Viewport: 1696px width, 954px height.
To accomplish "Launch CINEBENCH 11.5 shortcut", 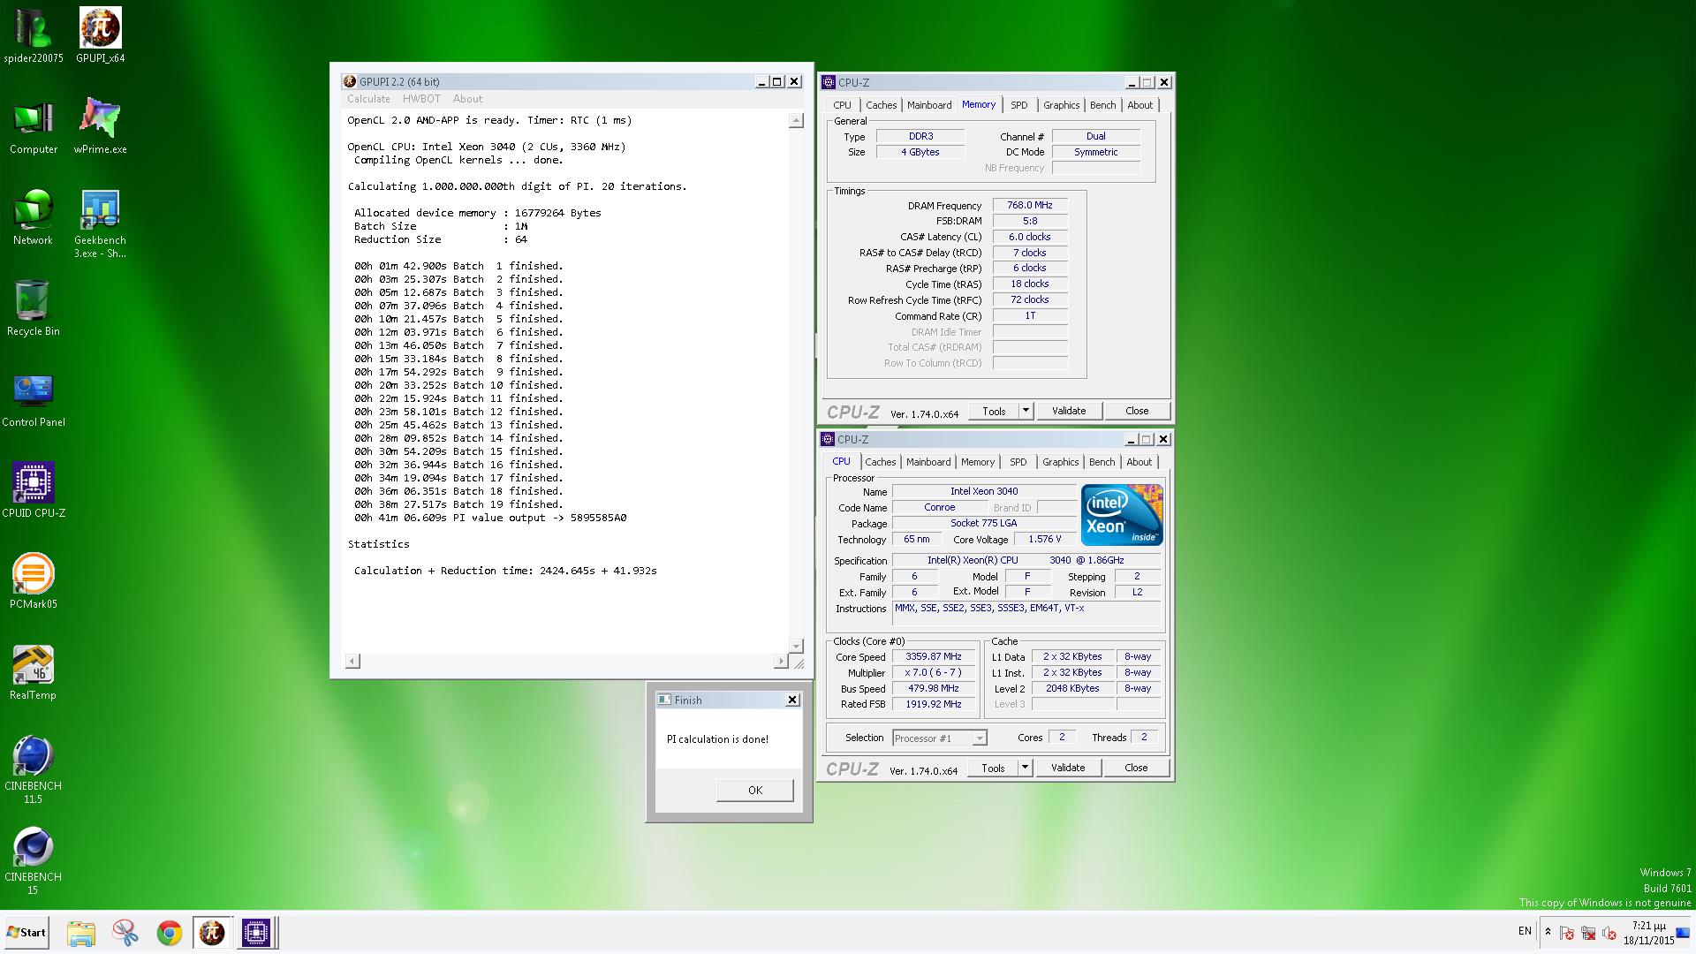I will click(x=34, y=770).
